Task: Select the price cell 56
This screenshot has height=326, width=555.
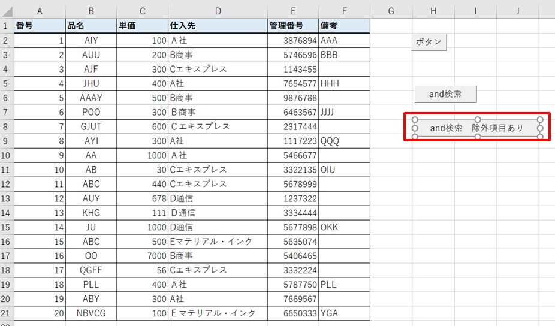Action: click(142, 270)
